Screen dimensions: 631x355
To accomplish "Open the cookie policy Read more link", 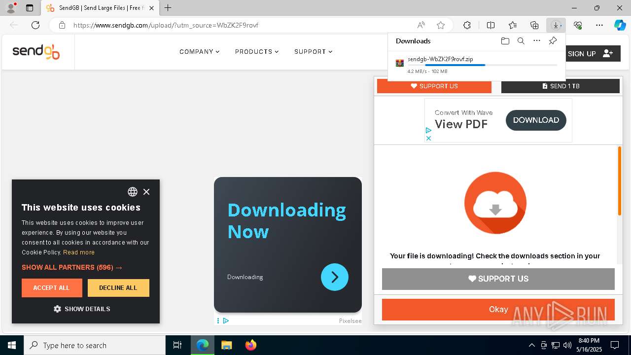I will (79, 252).
